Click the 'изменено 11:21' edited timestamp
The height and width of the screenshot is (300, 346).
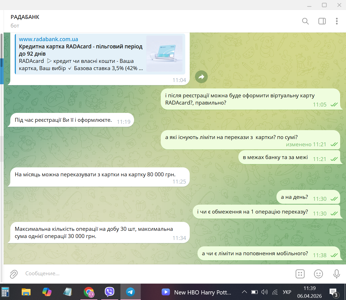(306, 145)
